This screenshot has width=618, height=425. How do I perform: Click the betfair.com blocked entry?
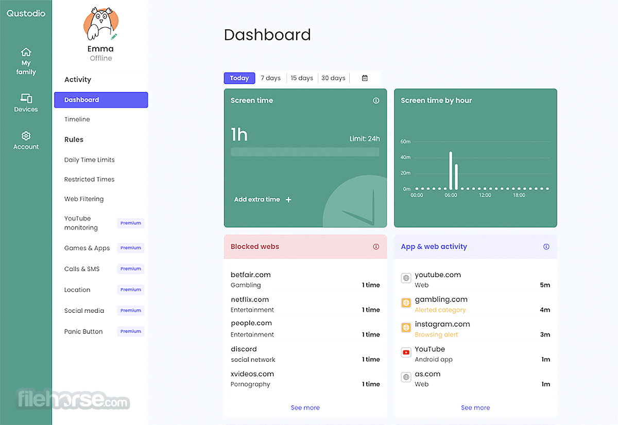pyautogui.click(x=305, y=280)
